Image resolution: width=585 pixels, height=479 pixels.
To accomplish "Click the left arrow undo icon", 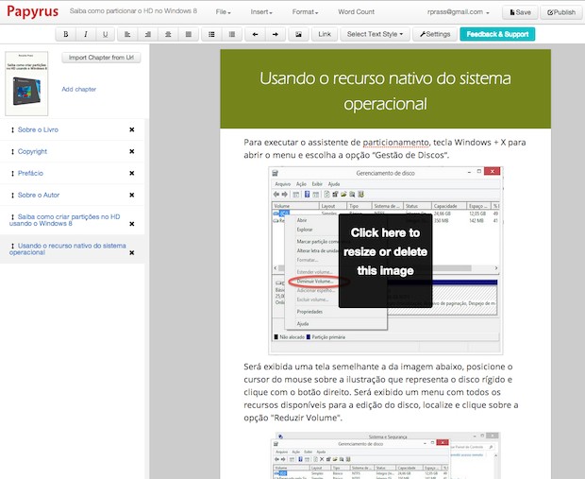I will click(x=255, y=34).
